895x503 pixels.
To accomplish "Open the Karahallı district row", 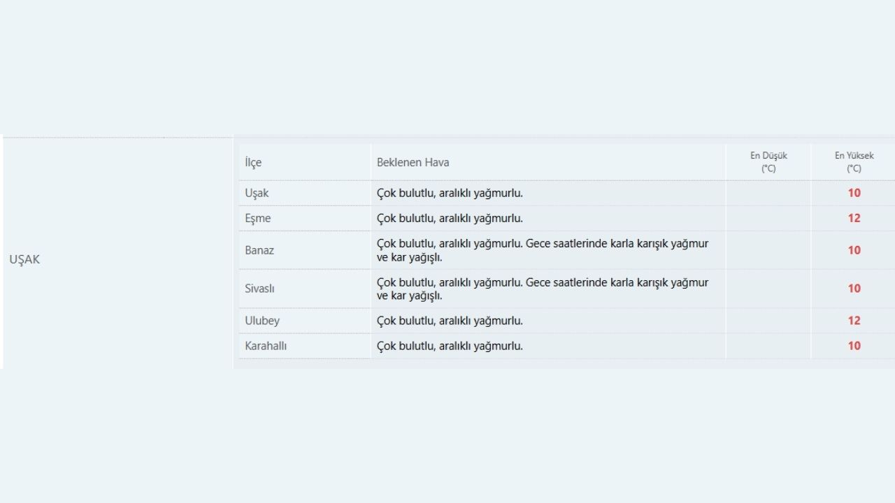I will pos(266,346).
